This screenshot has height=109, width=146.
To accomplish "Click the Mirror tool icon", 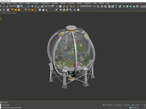I will point(95,6).
